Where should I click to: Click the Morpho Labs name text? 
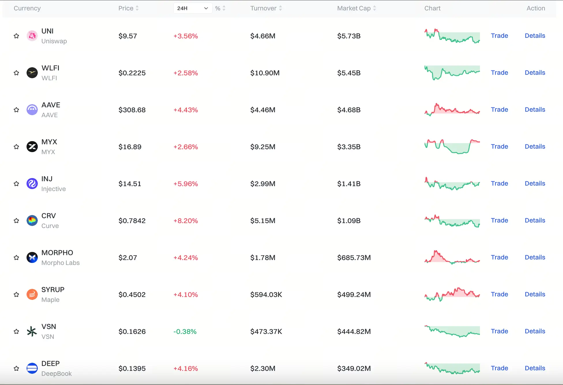60,263
